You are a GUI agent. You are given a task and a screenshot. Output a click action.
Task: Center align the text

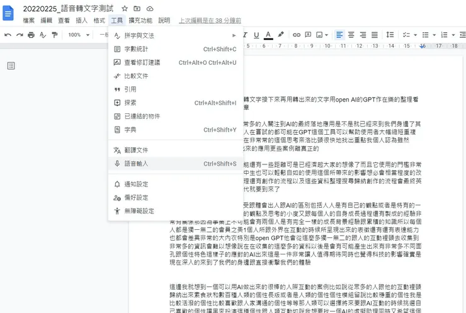(351, 35)
